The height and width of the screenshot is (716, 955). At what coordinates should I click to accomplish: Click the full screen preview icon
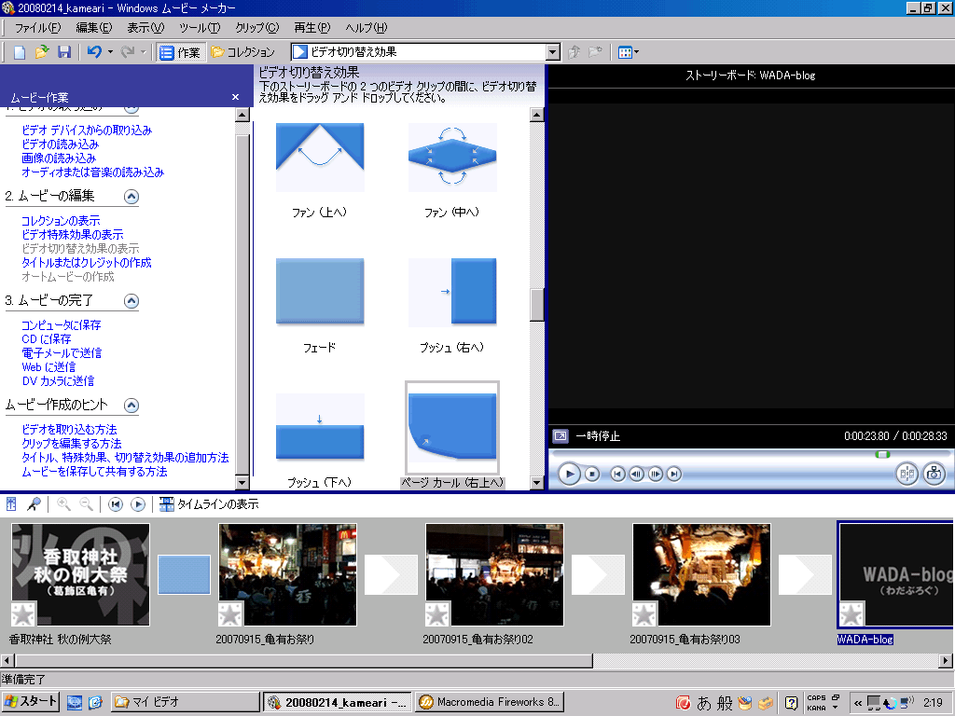tap(561, 435)
